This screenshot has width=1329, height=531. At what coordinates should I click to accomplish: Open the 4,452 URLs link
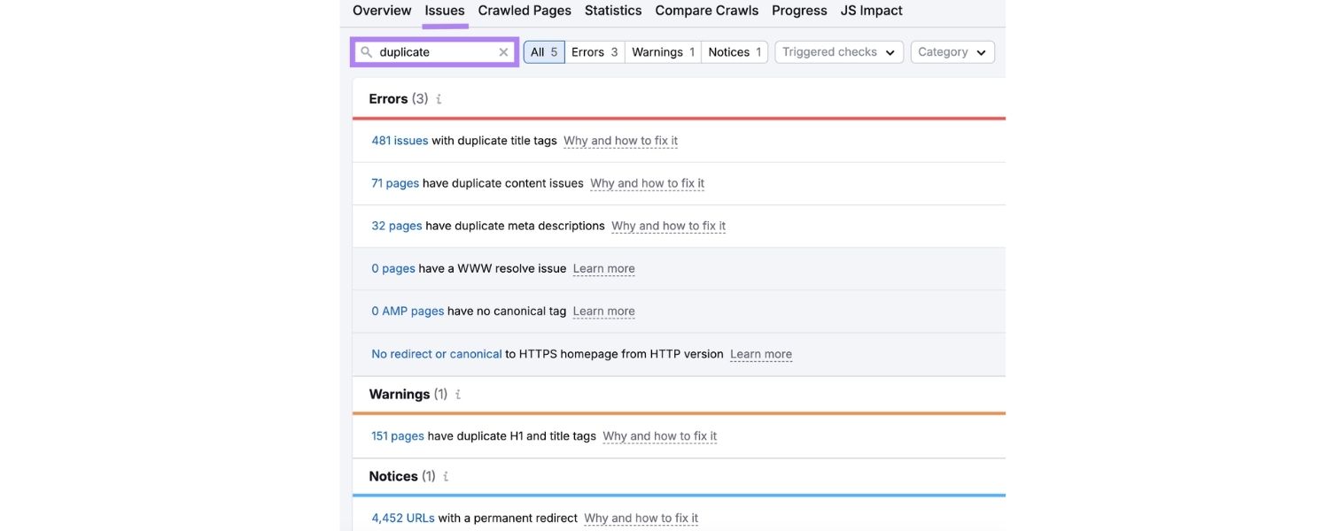403,518
